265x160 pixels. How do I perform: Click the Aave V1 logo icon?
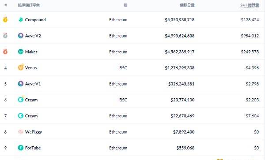click(21, 84)
